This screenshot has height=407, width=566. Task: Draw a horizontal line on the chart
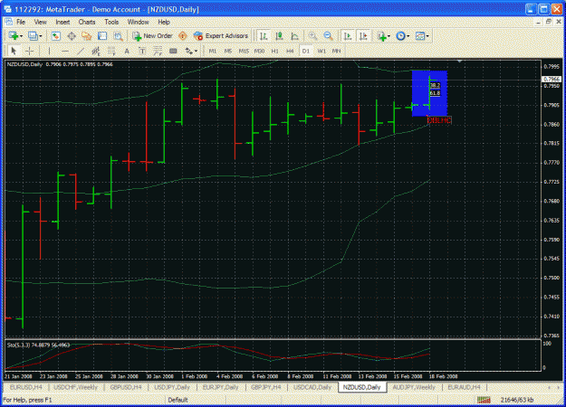click(x=64, y=52)
